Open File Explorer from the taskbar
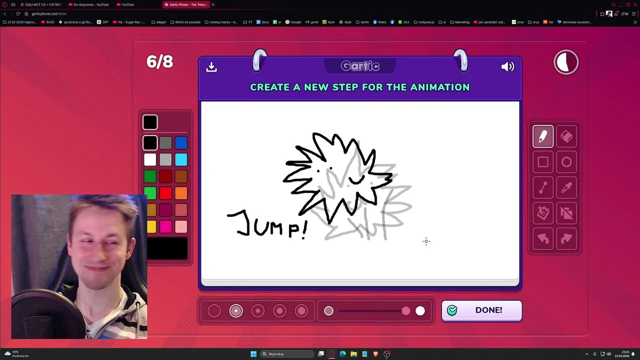Image resolution: width=640 pixels, height=360 pixels. pyautogui.click(x=353, y=354)
